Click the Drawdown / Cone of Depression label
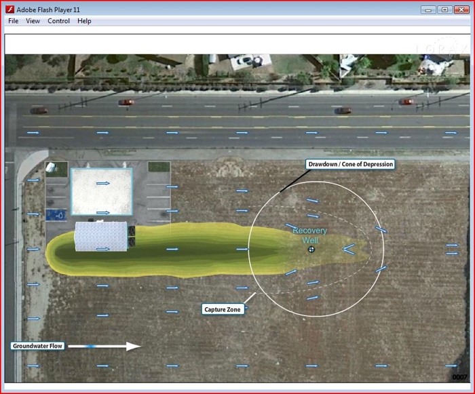The width and height of the screenshot is (475, 394). coord(349,164)
